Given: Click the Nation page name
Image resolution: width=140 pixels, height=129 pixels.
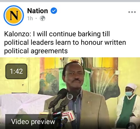Looking at the screenshot, I should click(38, 11).
